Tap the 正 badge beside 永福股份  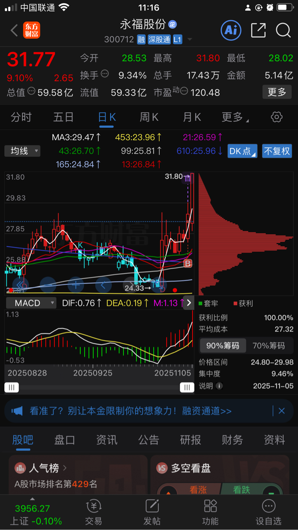(x=172, y=24)
